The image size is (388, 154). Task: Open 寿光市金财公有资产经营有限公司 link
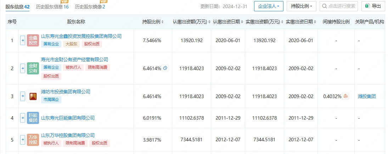74,59
